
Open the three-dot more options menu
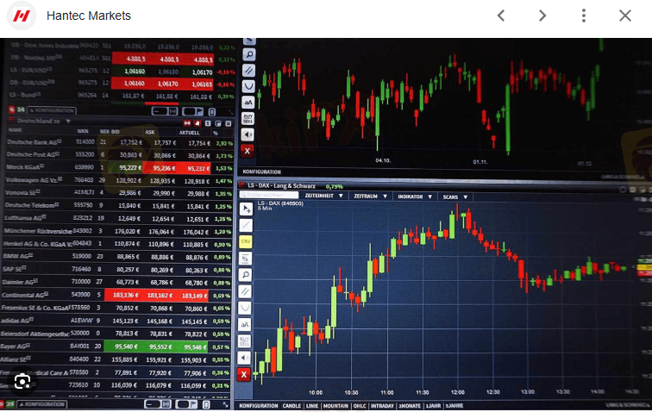click(584, 16)
